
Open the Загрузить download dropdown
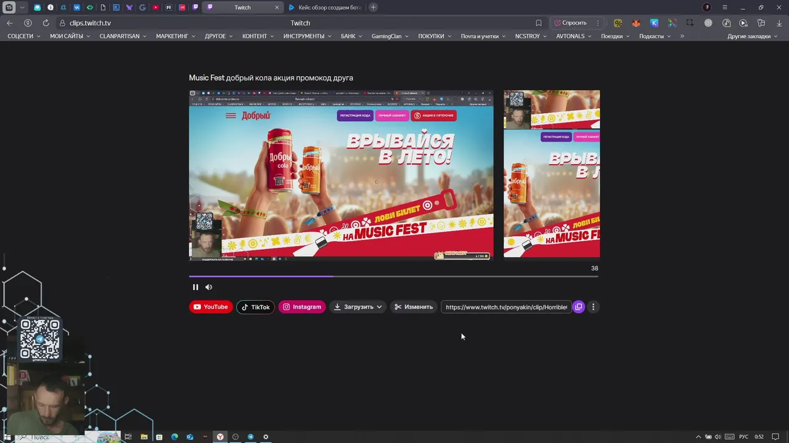click(x=358, y=307)
